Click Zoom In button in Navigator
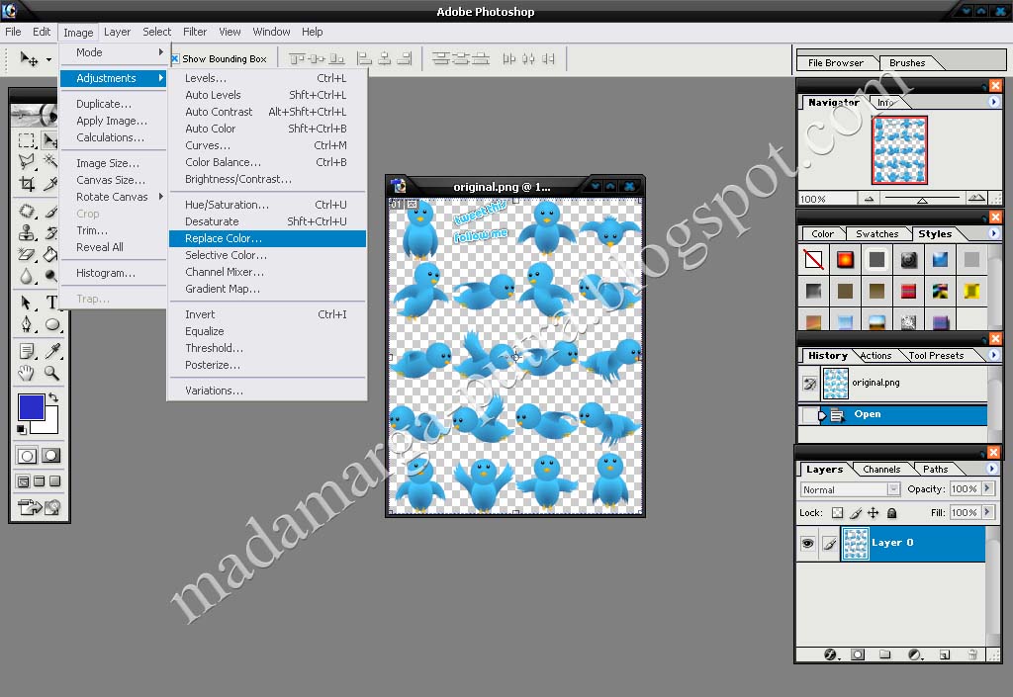The image size is (1013, 697). tap(976, 198)
